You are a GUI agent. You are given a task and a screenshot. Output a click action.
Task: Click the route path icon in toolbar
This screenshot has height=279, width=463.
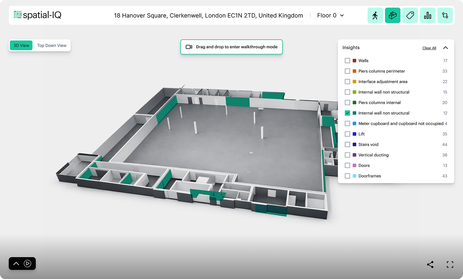coord(445,15)
